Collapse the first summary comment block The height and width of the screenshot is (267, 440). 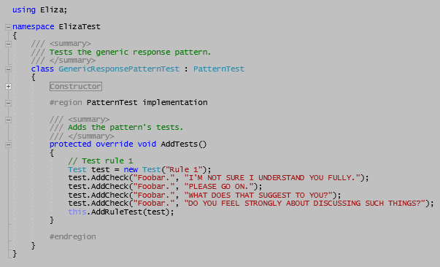click(x=8, y=44)
